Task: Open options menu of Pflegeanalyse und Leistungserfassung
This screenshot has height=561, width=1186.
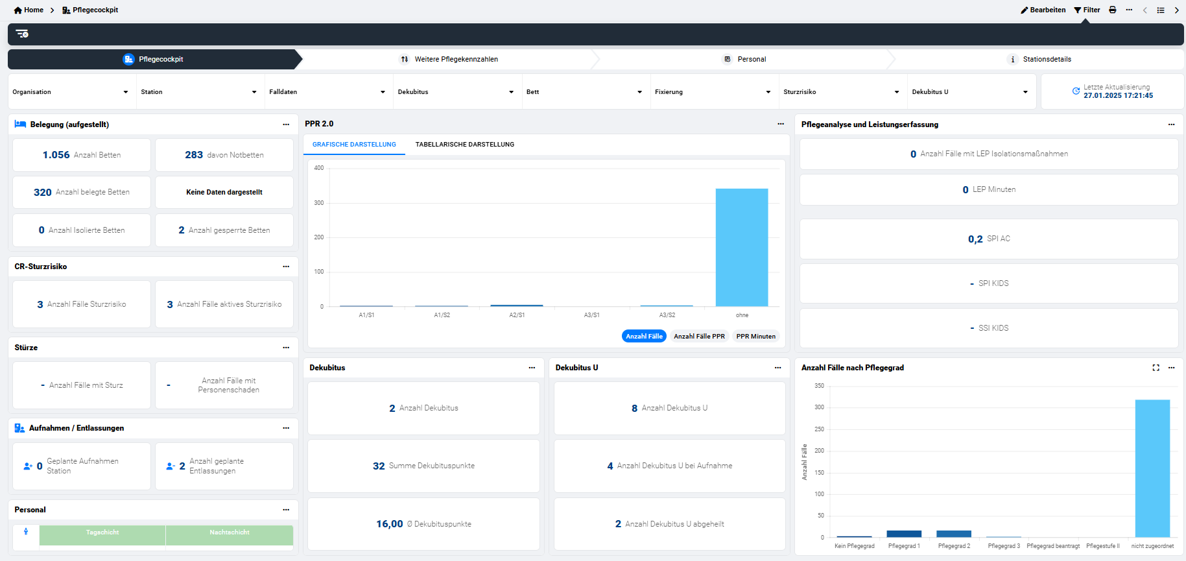Action: coord(1171,125)
